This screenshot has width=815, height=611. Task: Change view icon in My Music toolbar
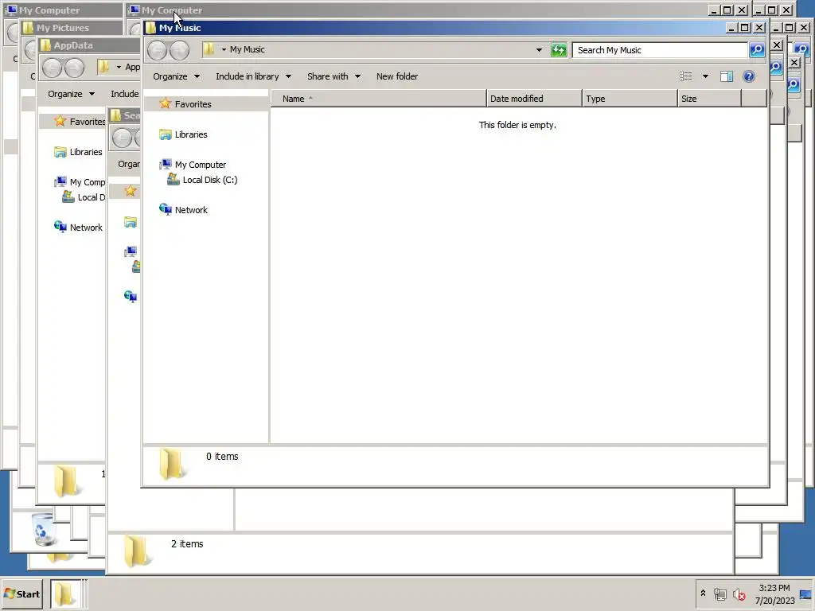[x=685, y=77]
